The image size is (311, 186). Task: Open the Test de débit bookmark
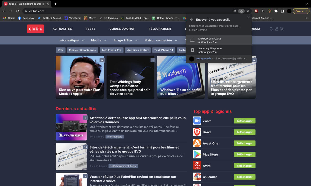(x=135, y=18)
